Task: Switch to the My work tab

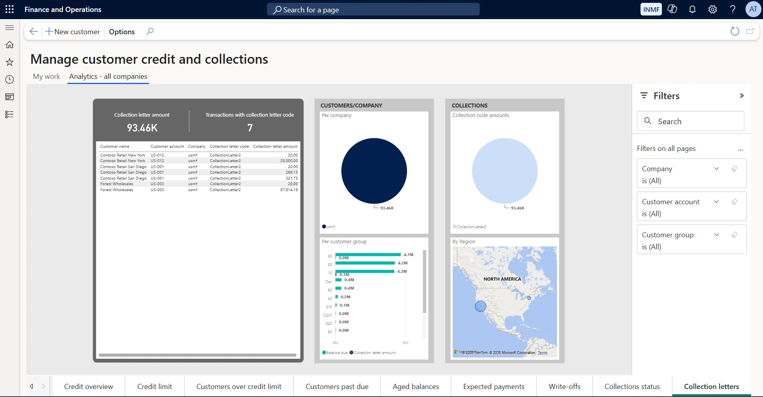Action: (47, 76)
